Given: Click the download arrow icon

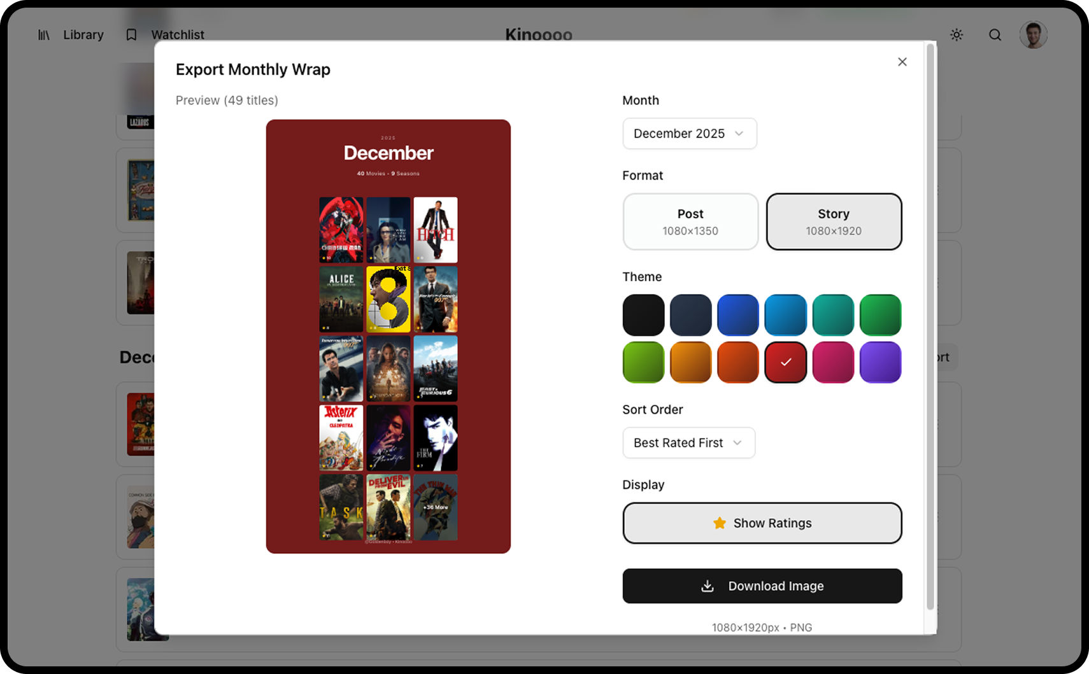Looking at the screenshot, I should pyautogui.click(x=708, y=586).
